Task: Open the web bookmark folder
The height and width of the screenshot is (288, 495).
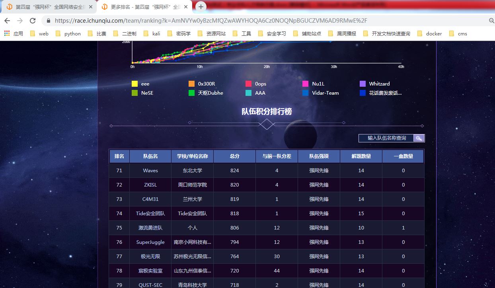Action: (39, 34)
